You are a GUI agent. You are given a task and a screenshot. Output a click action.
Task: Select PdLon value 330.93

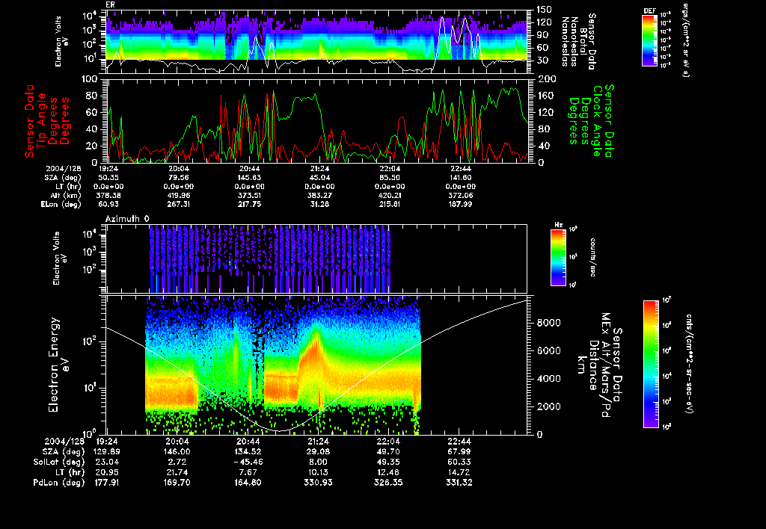319,483
